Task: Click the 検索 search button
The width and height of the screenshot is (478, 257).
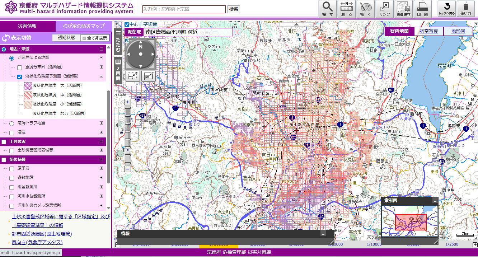Action: pyautogui.click(x=234, y=9)
